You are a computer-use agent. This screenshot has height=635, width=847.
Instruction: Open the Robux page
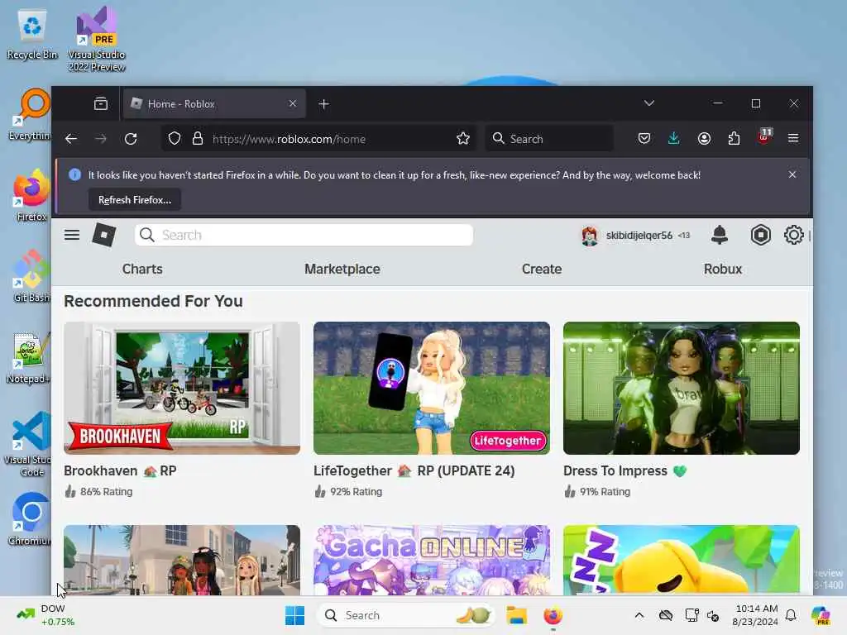pyautogui.click(x=722, y=269)
